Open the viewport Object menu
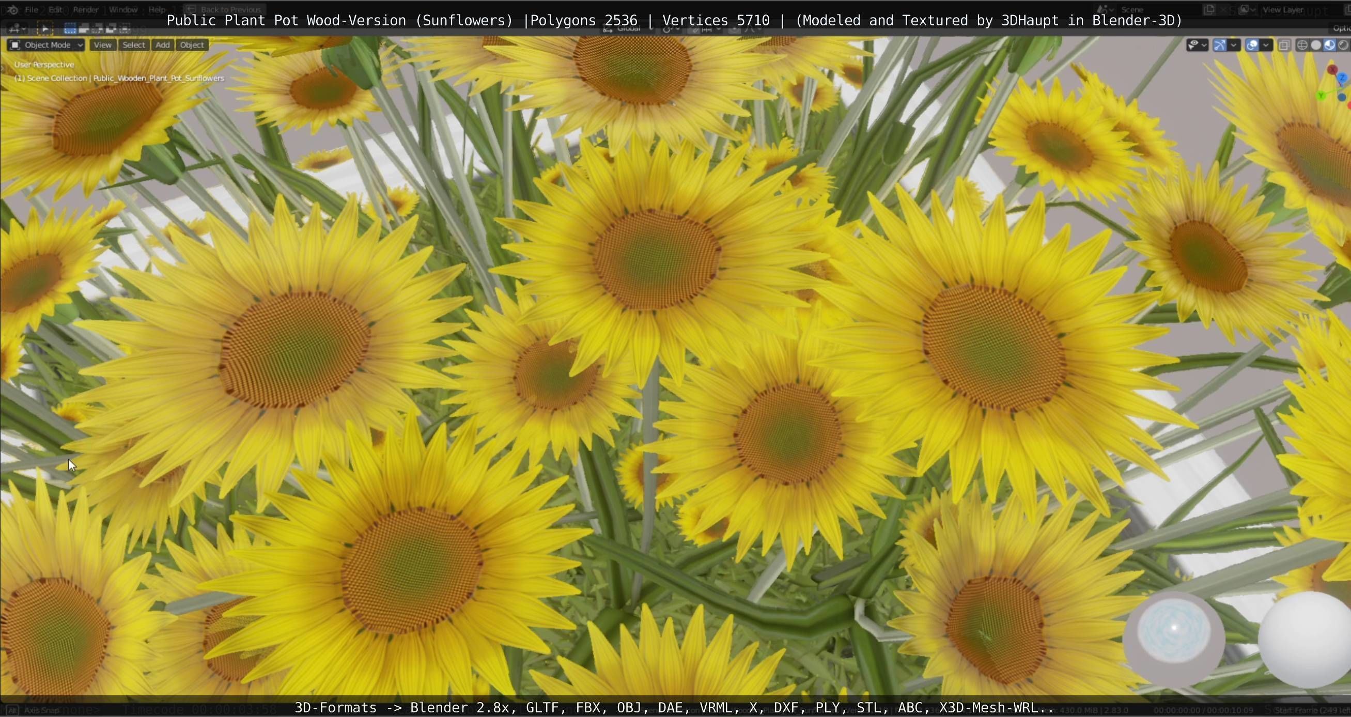The image size is (1351, 717). (x=192, y=45)
